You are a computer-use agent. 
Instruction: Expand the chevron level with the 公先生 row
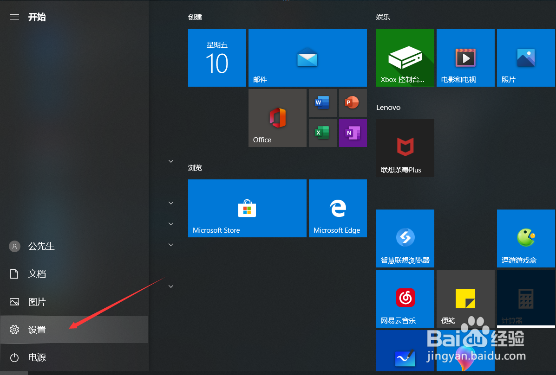coord(171,245)
